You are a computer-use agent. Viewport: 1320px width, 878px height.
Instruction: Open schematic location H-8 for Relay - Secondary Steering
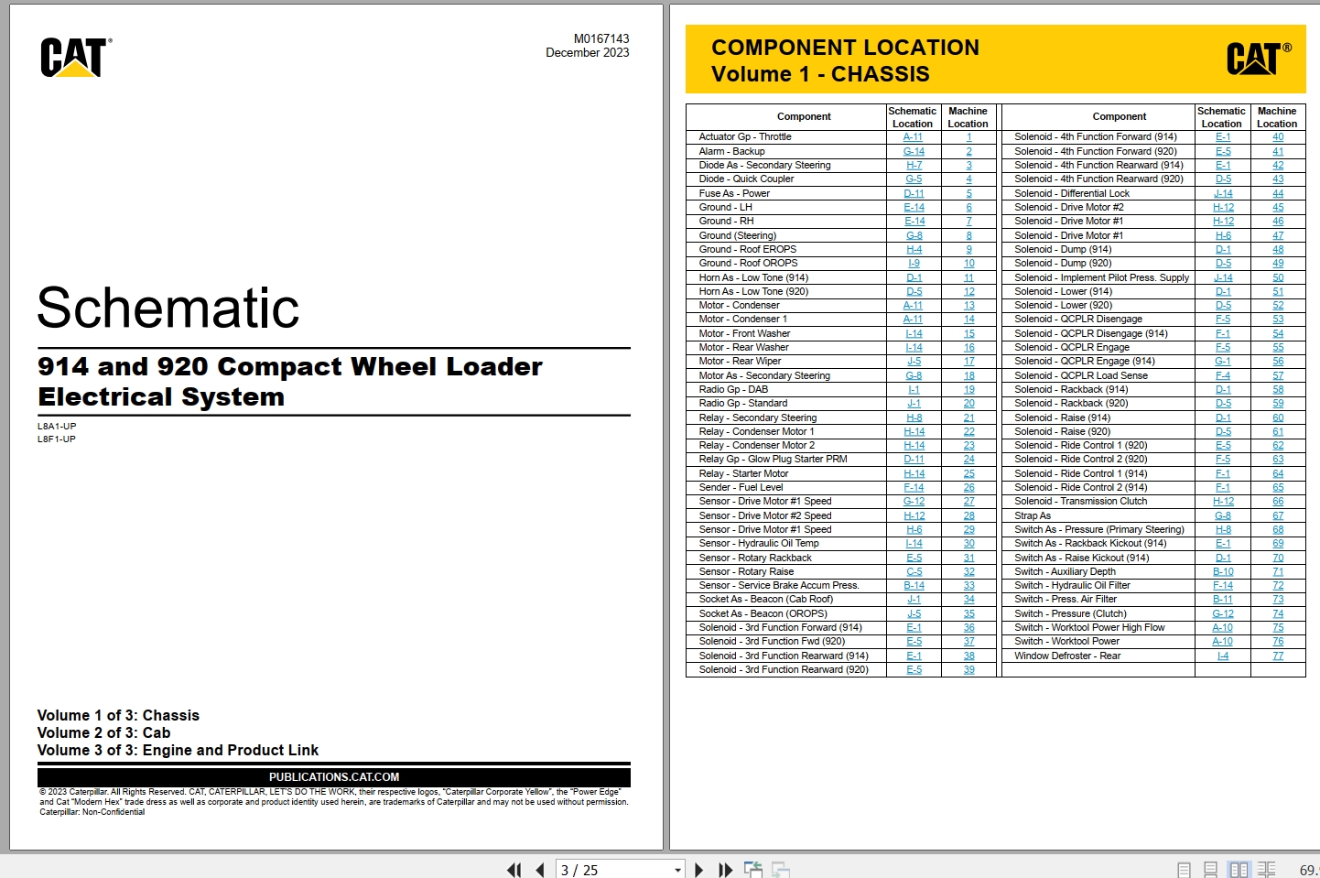(914, 417)
